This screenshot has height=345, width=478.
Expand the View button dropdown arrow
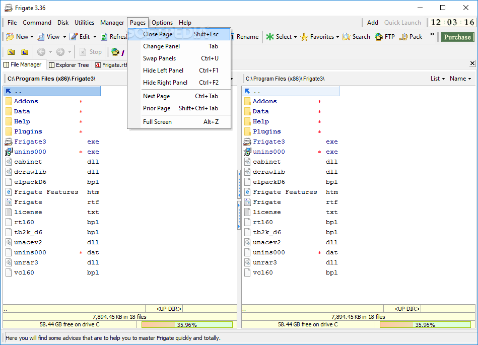point(64,37)
